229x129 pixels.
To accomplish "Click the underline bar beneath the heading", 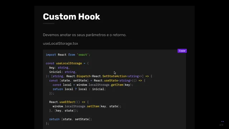I will [x=49, y=23].
